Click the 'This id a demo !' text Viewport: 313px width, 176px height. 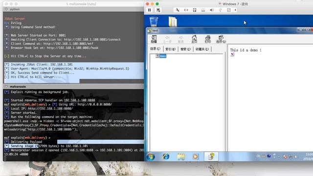pyautogui.click(x=246, y=50)
